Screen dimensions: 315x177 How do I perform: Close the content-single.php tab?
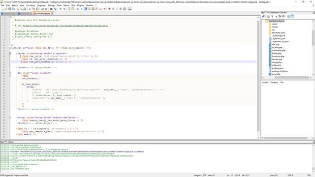tap(52, 14)
